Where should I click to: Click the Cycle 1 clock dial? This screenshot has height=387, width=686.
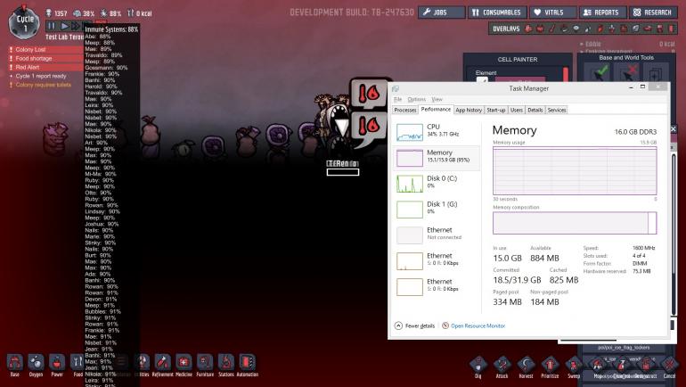point(25,23)
